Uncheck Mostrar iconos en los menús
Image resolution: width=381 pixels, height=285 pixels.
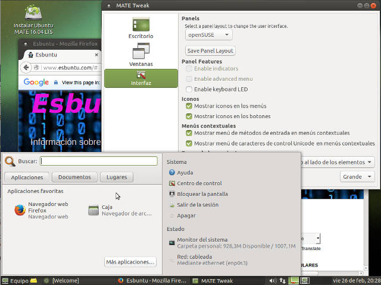click(x=189, y=106)
